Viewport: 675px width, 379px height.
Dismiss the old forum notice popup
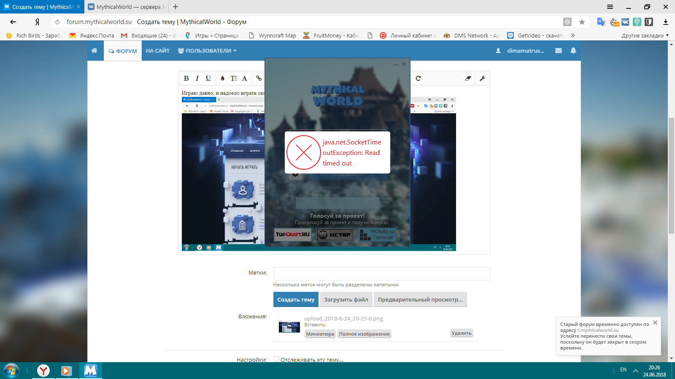[x=655, y=323]
